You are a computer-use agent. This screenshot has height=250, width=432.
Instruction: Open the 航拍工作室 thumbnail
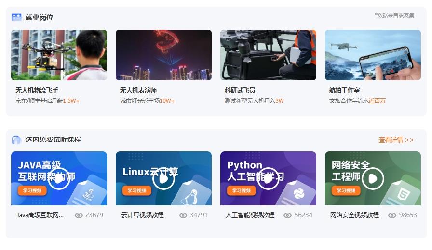pyautogui.click(x=373, y=55)
